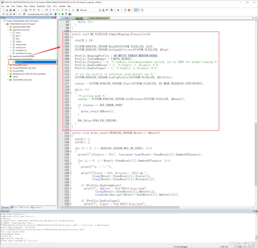Expand the Drivers/CMSIS folder
This screenshot has height=248, width=258.
(8, 71)
